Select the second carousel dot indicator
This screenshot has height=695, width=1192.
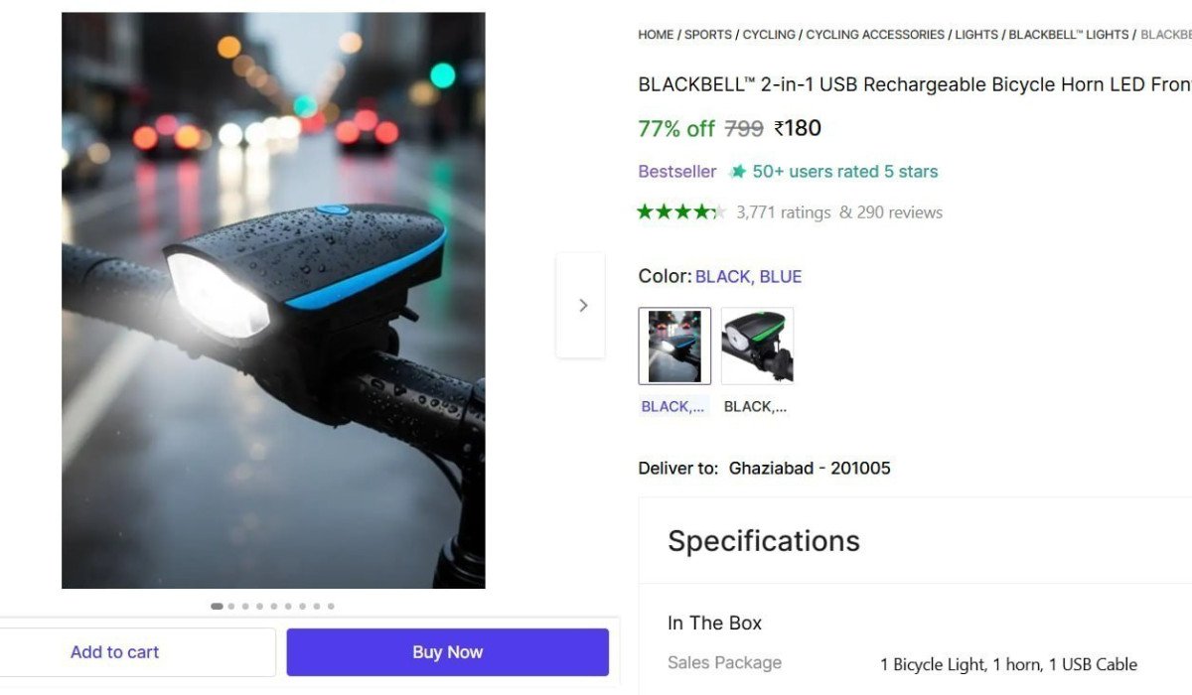pos(230,606)
